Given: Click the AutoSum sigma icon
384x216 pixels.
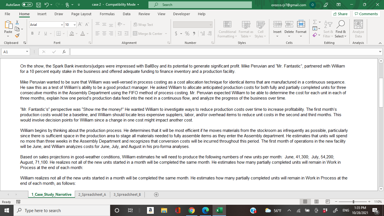Looking at the screenshot, I should tap(315, 22).
